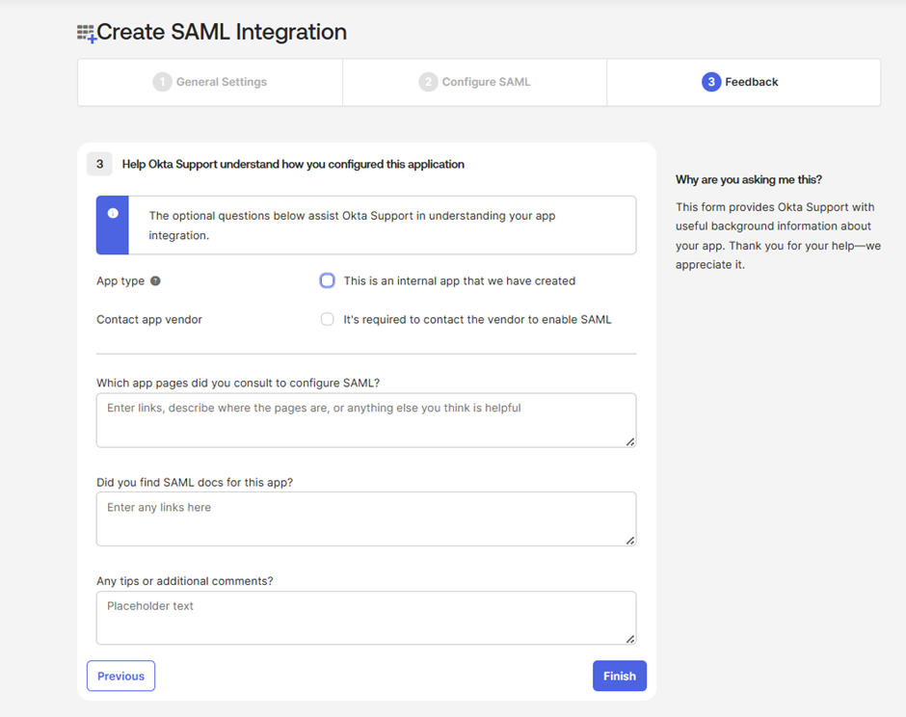The width and height of the screenshot is (906, 717).
Task: Click the SAML docs links text area
Action: point(366,518)
